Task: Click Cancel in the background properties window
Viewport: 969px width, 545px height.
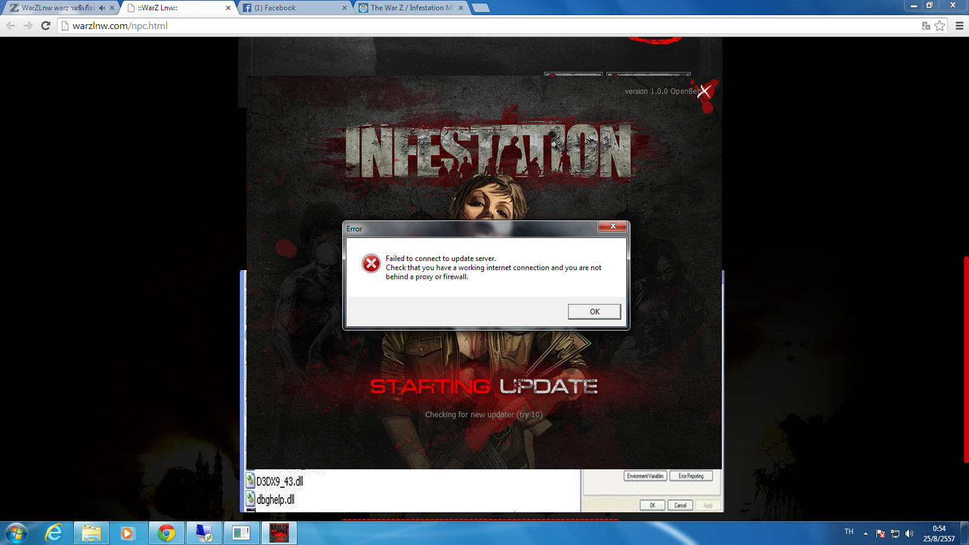Action: (680, 505)
